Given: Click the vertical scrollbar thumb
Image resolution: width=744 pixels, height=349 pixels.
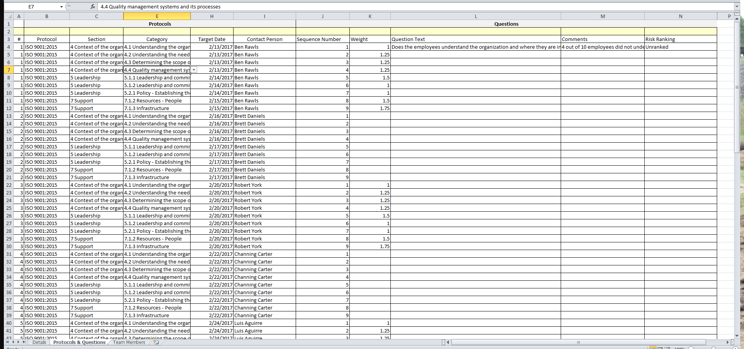Looking at the screenshot, I should 737,87.
